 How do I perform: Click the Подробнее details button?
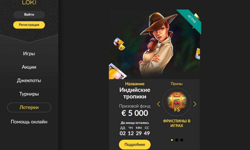tap(135, 144)
